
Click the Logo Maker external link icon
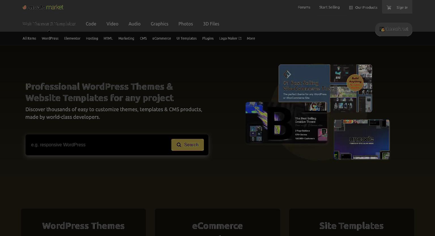pyautogui.click(x=240, y=38)
